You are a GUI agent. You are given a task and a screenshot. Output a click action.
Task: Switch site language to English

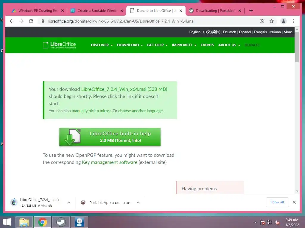195,32
